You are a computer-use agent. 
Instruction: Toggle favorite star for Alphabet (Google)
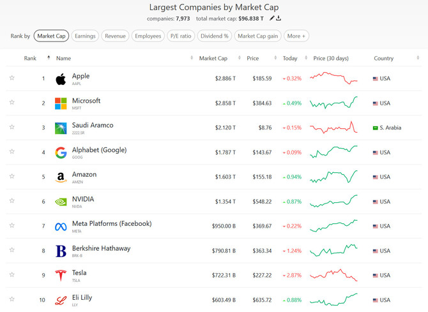click(11, 151)
